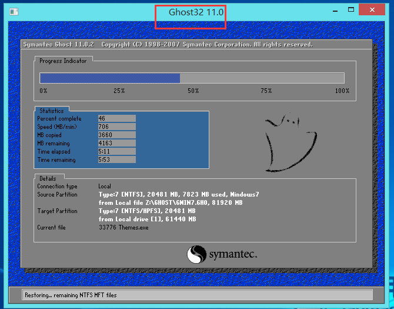Click the Time elapsed value 5:11

[117, 151]
